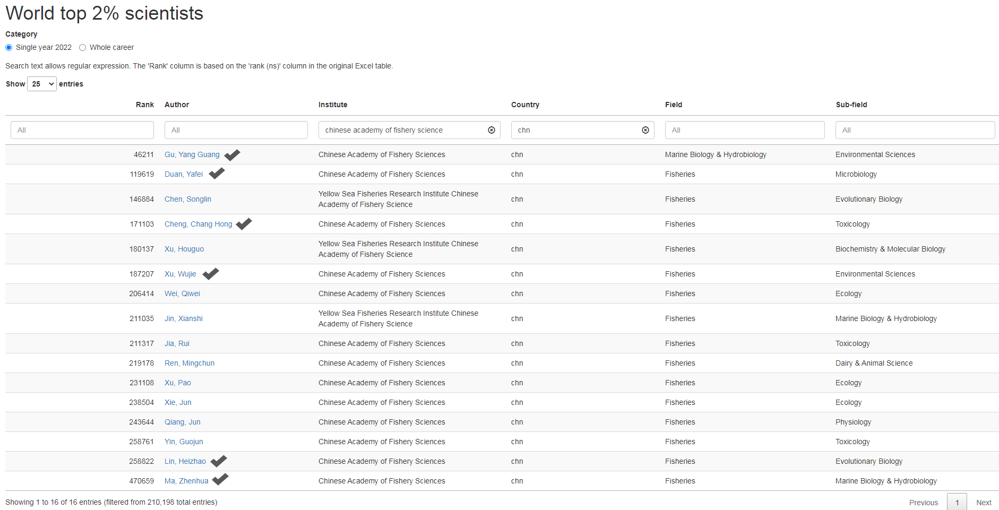Viewport: 999px width, 510px height.
Task: Open author Gu, Yang Guang
Action: tap(192, 154)
